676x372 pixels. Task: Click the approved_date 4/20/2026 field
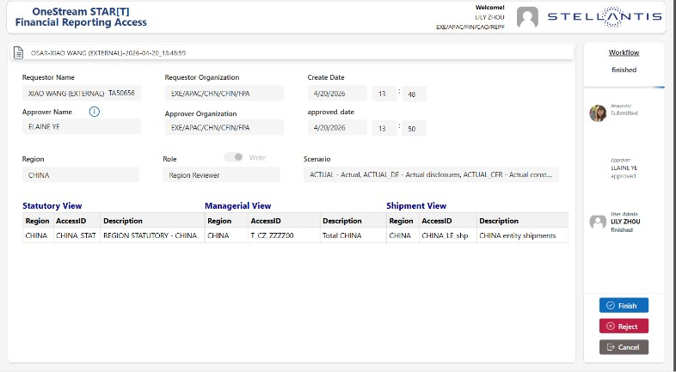pyautogui.click(x=337, y=127)
